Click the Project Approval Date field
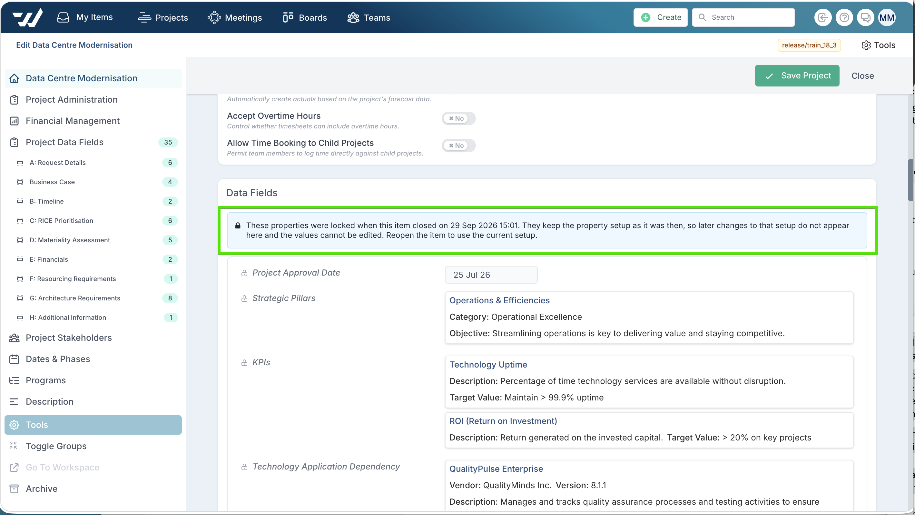 click(x=491, y=275)
